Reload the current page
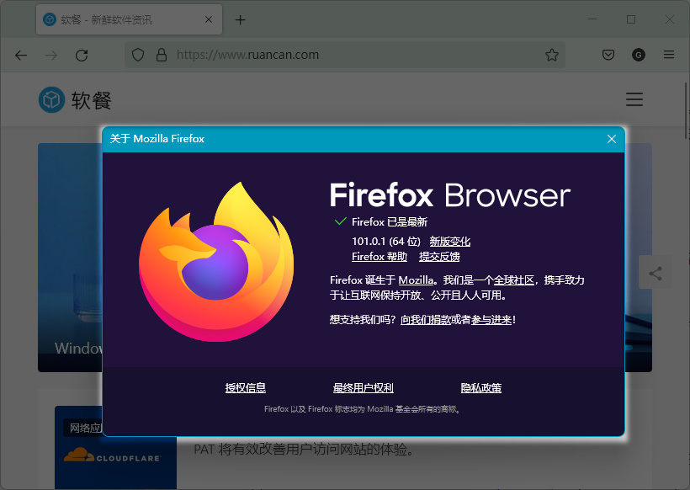Screen dimensions: 690x490 tap(82, 55)
